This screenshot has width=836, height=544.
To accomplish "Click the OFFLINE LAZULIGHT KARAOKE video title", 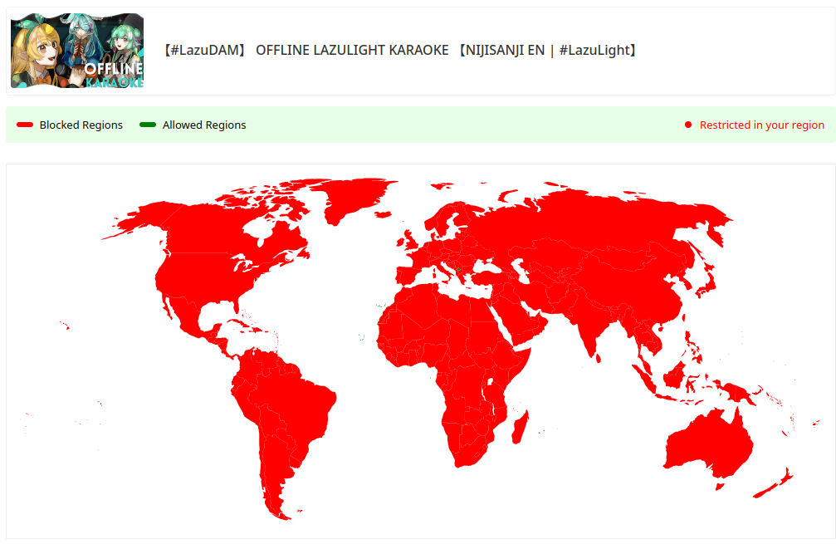I will coord(399,51).
